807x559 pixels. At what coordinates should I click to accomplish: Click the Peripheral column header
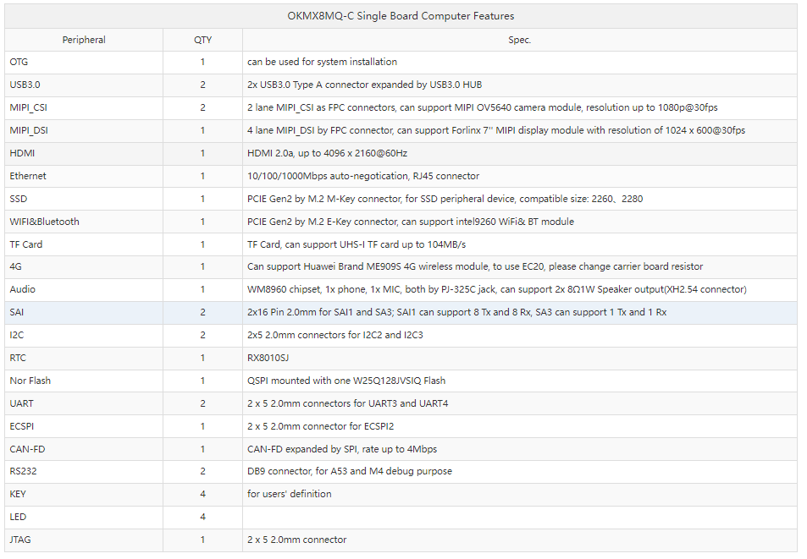(84, 40)
